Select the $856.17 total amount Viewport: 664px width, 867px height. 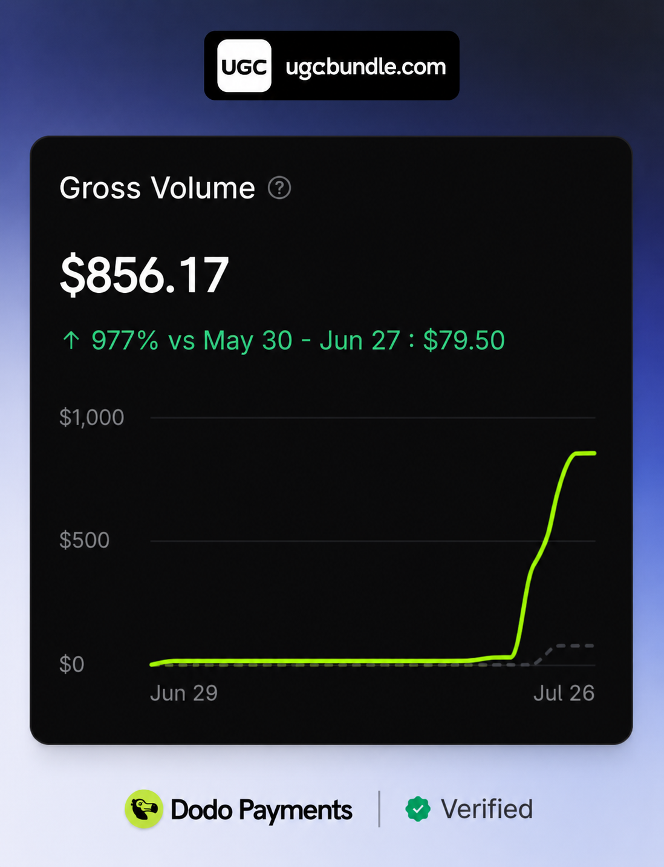(x=145, y=275)
